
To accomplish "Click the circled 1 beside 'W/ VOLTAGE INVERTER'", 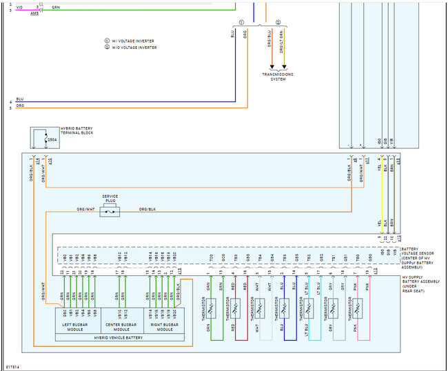I will point(107,41).
